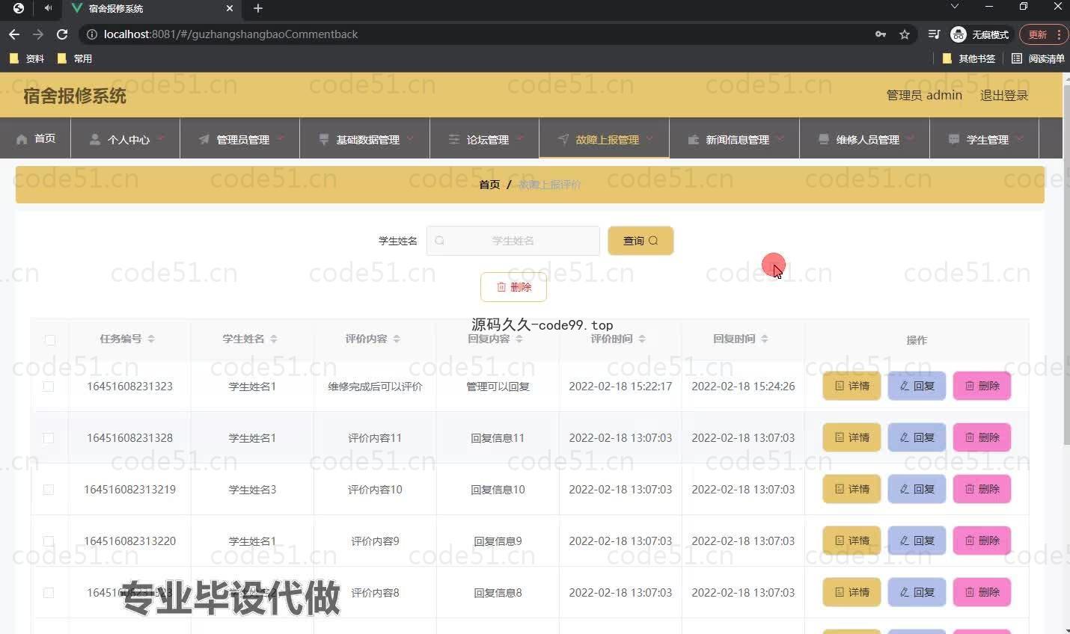This screenshot has height=634, width=1070.
Task: Click 回复 for row 16451608231323
Action: point(917,386)
